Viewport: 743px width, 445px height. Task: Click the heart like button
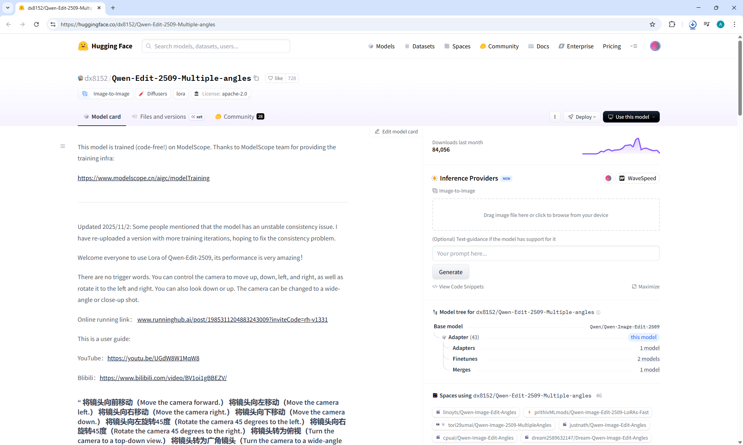point(275,78)
